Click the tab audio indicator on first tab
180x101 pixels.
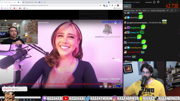(18, 2)
